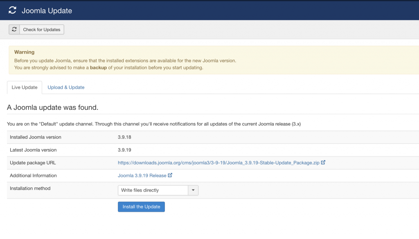Screen dimensions: 419x239
Task: Click the Joomla Update header refresh icon
Action: coord(13,11)
